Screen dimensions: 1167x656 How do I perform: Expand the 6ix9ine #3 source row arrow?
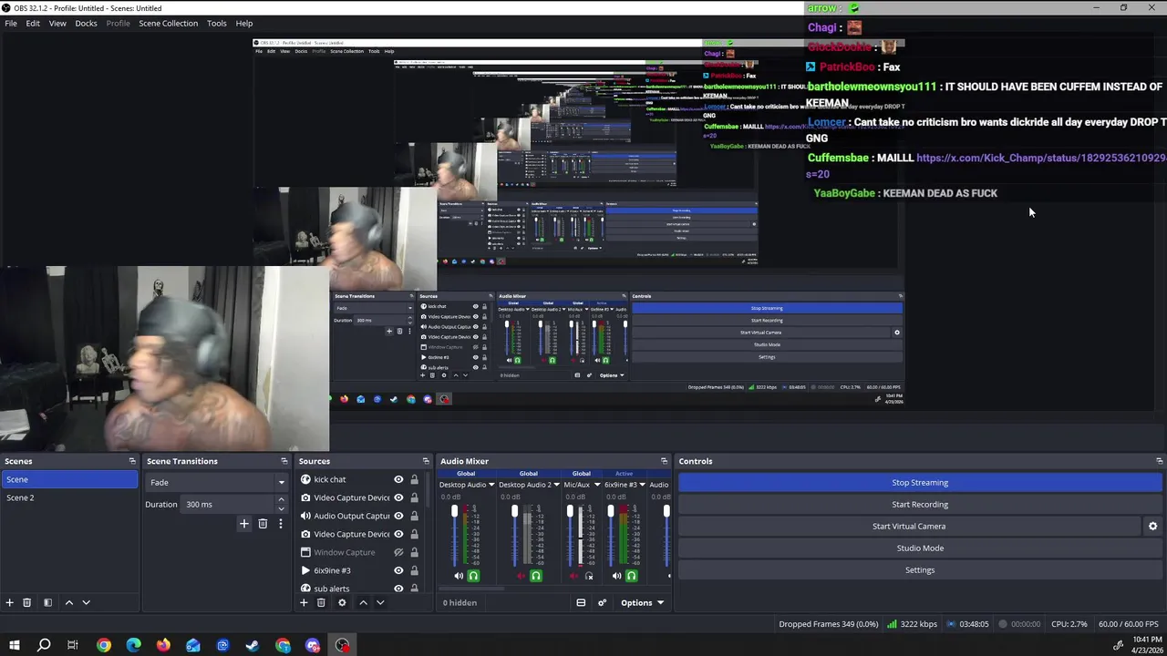tap(305, 570)
